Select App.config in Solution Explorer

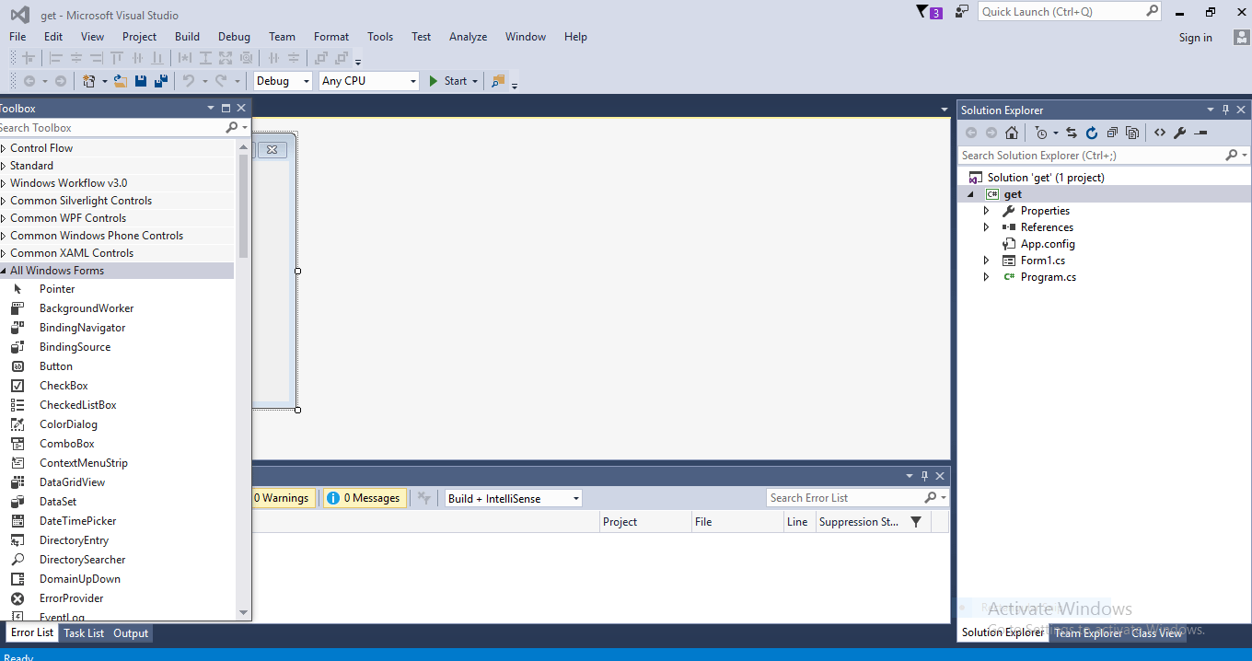(x=1048, y=244)
